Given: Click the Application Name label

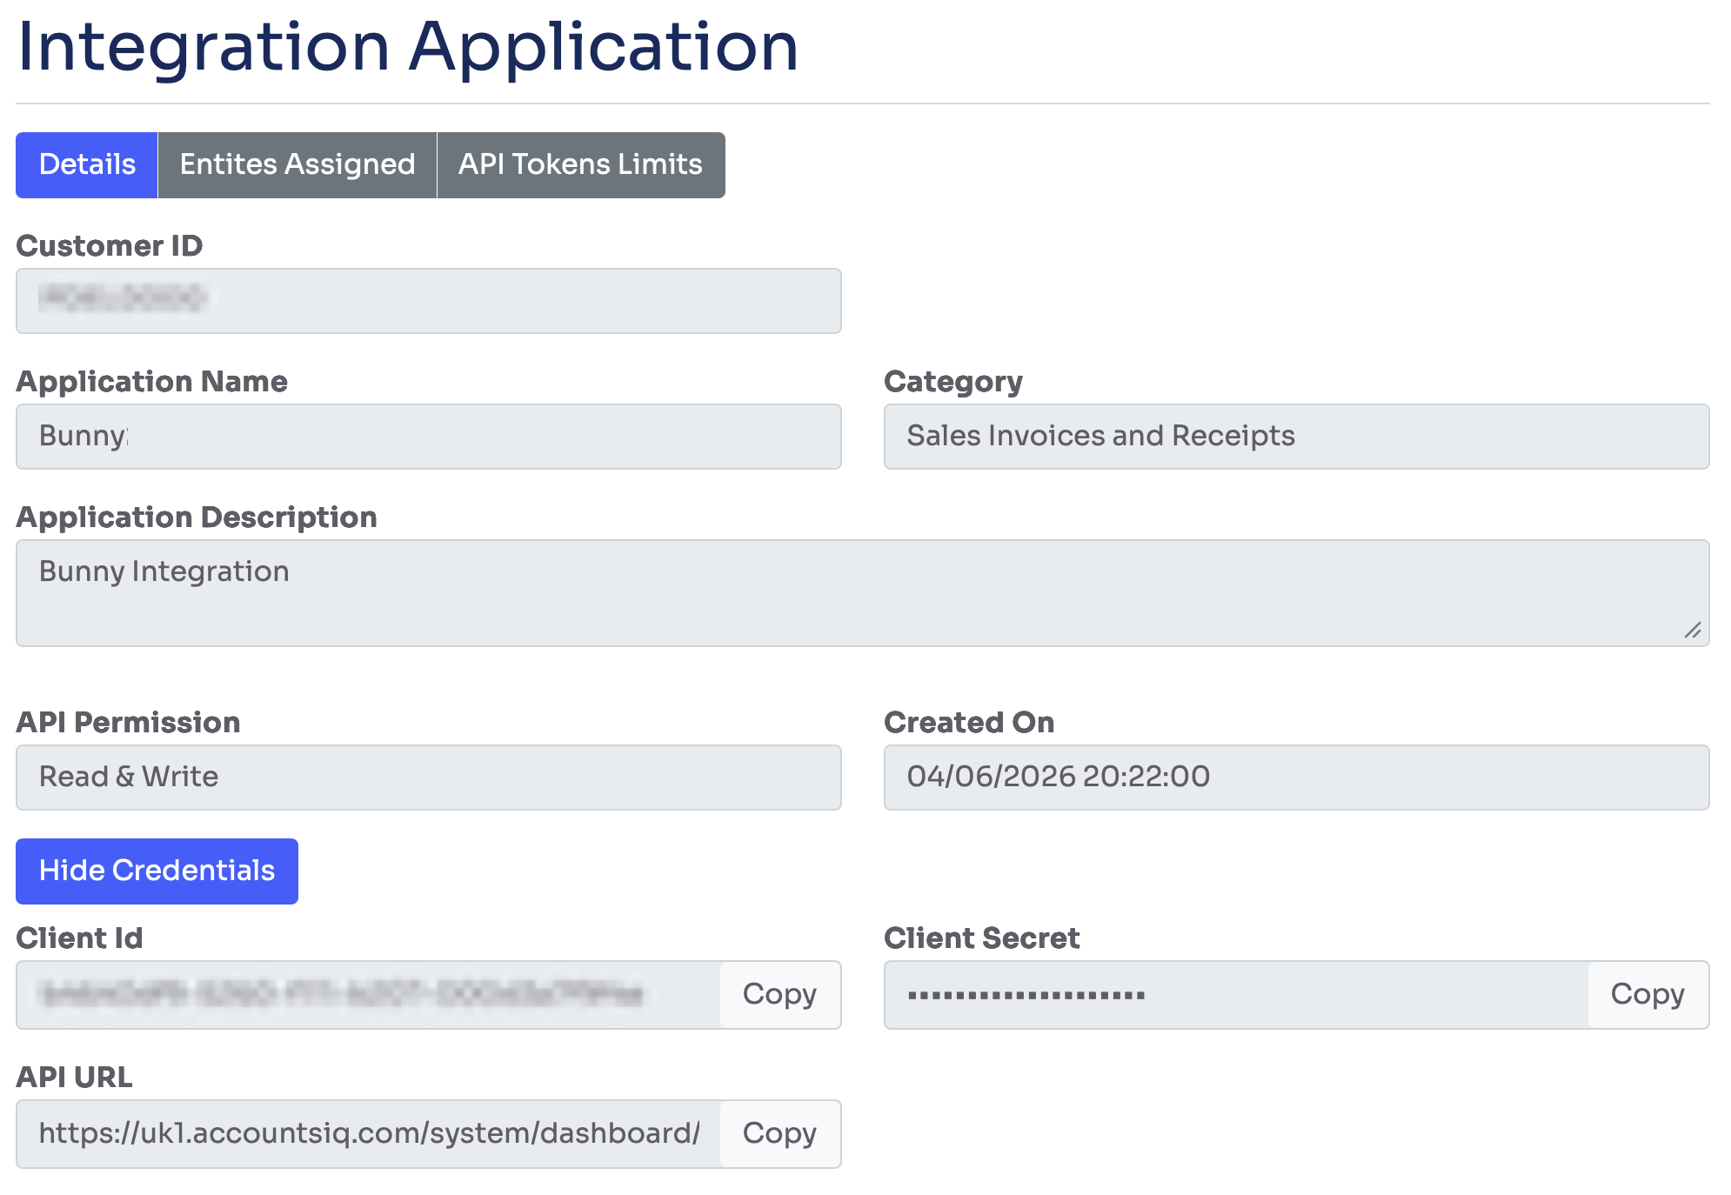Looking at the screenshot, I should coord(152,382).
